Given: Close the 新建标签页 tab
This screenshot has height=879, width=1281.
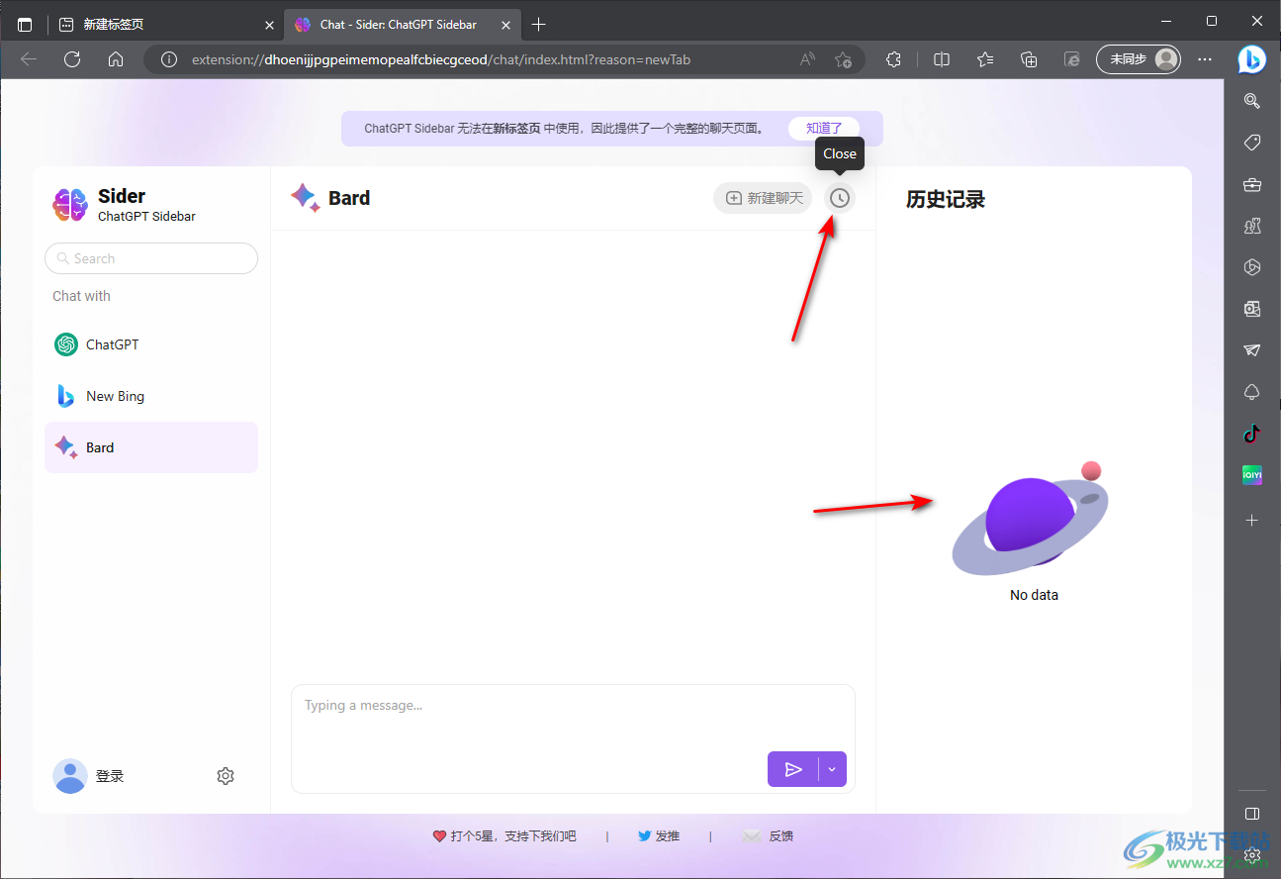Looking at the screenshot, I should click(269, 25).
